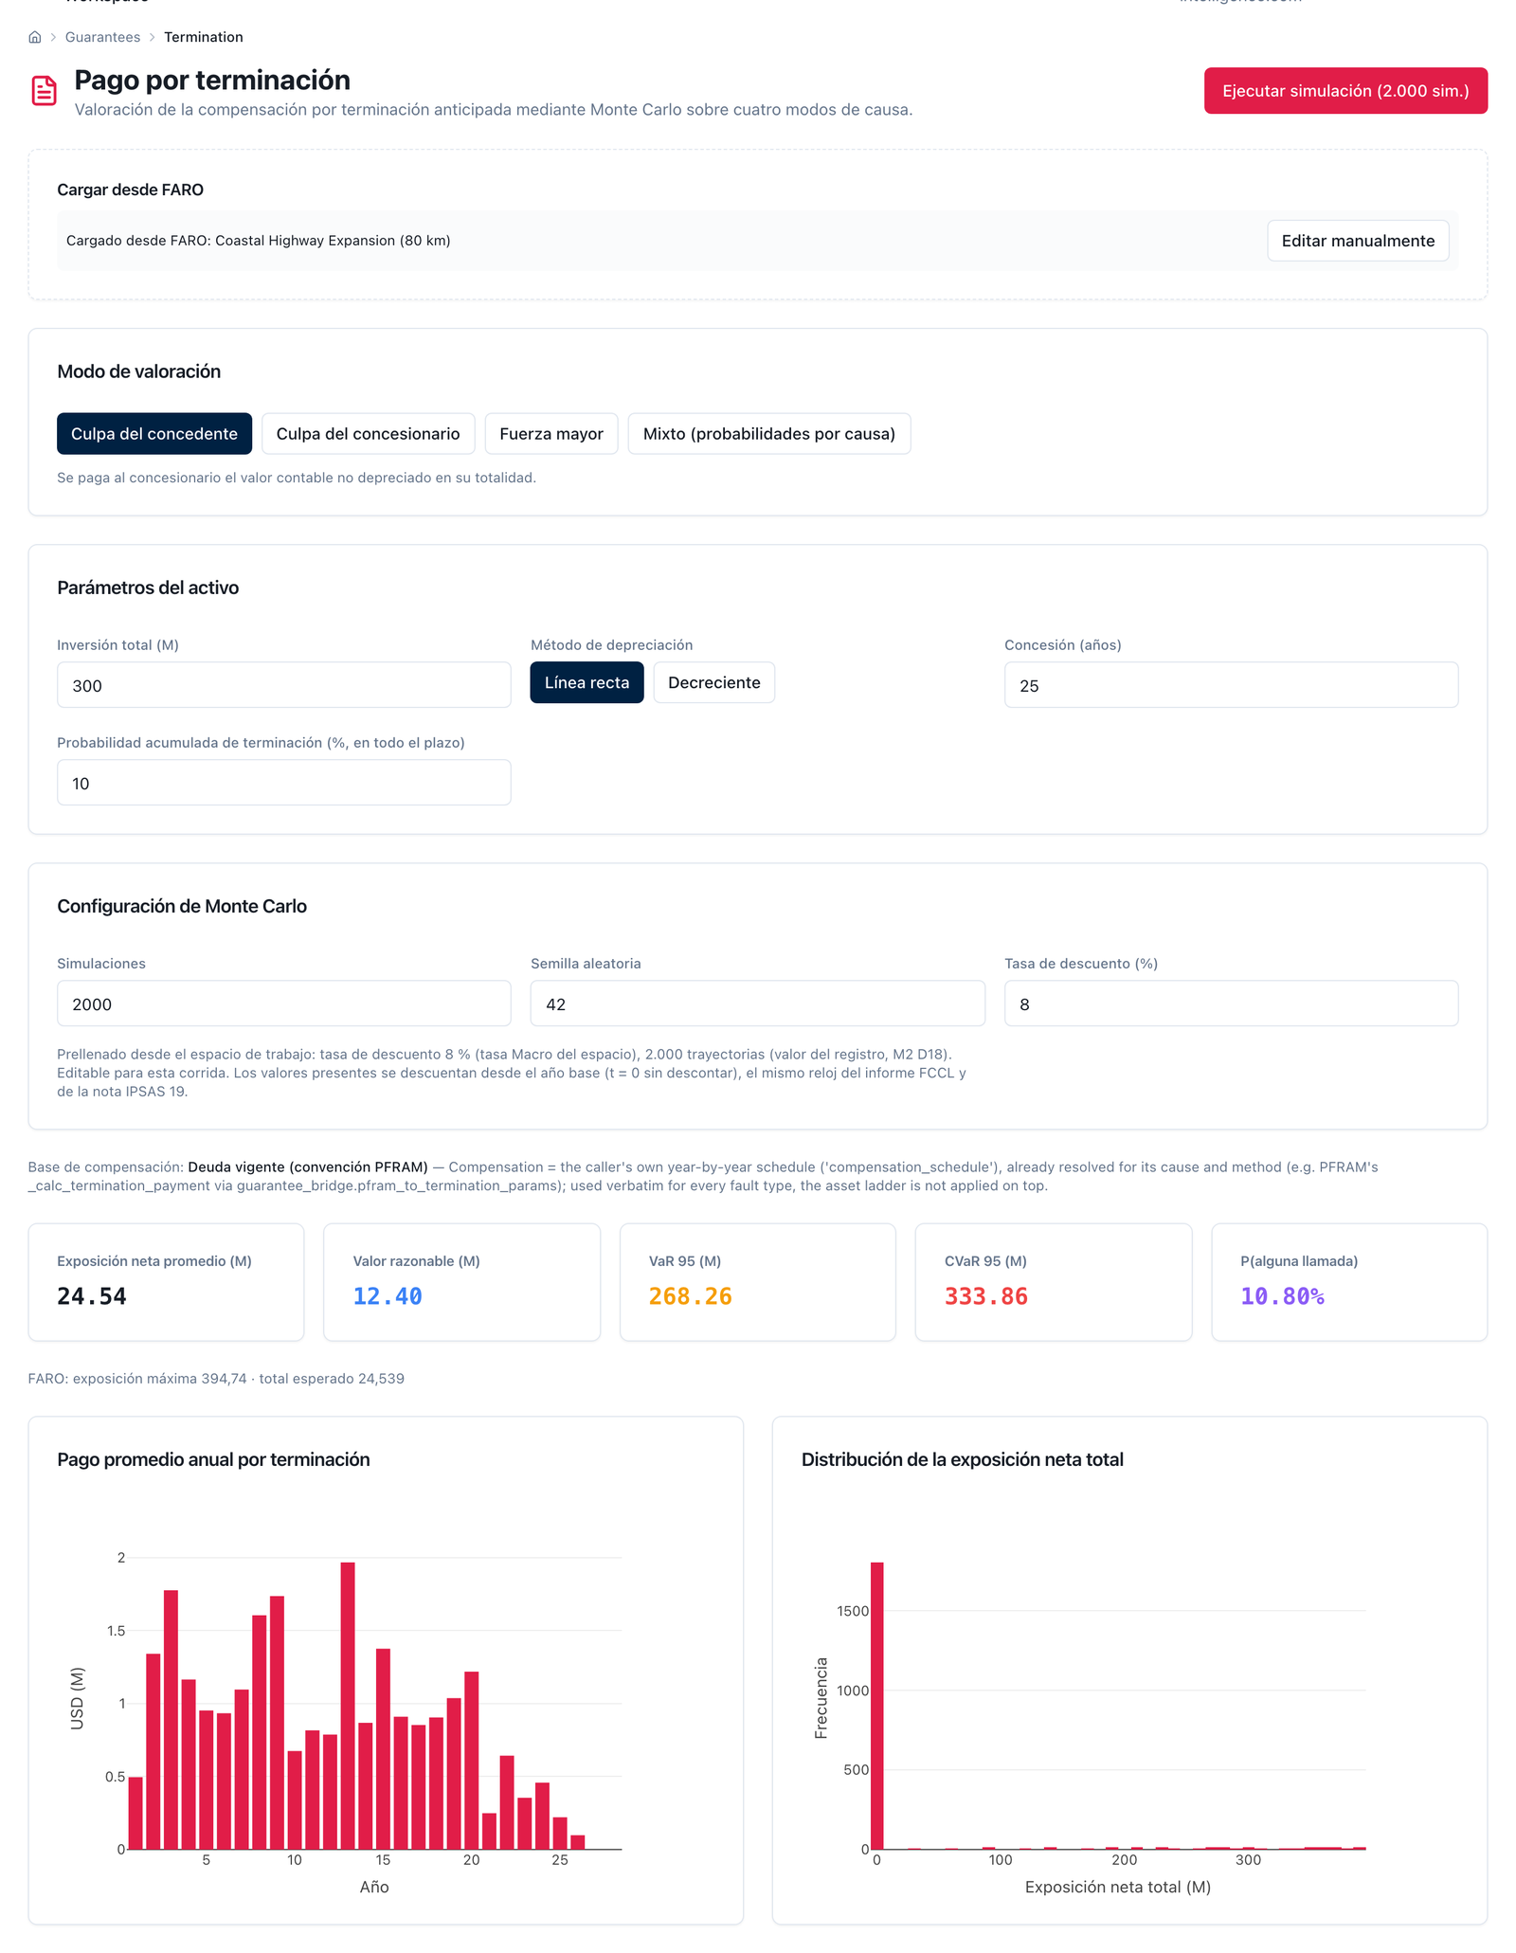The width and height of the screenshot is (1516, 1953).
Task: Click the Pago promedio anual por terminación title
Action: tap(213, 1459)
